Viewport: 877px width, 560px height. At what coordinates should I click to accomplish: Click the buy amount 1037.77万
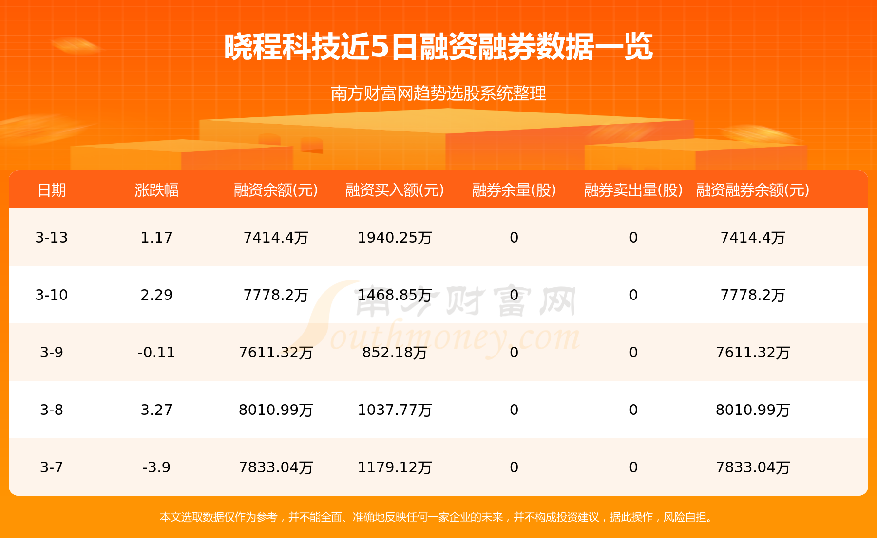point(395,410)
